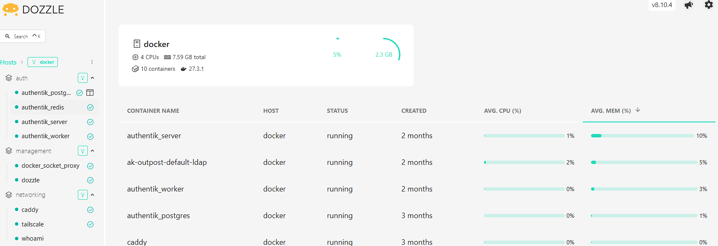718x246 pixels.
Task: Sort by CREATED column header
Action: pyautogui.click(x=414, y=111)
